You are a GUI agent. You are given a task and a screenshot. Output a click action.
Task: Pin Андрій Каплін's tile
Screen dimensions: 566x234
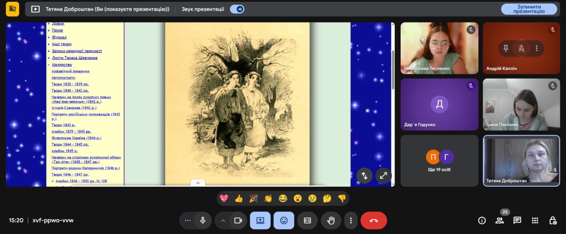506,48
